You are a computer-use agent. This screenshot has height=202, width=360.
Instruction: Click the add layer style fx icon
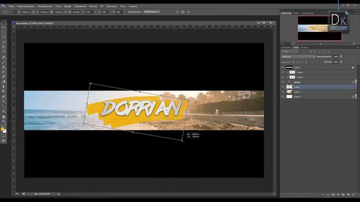[x=328, y=195]
